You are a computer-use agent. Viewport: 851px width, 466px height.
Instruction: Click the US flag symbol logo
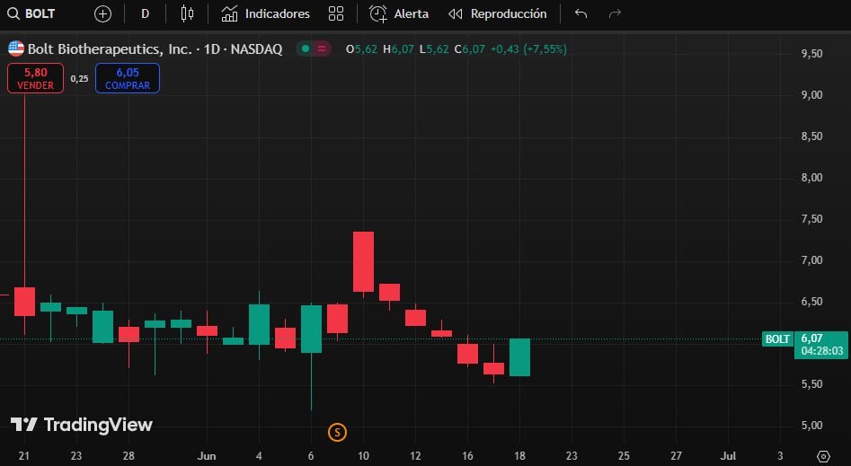coord(16,48)
